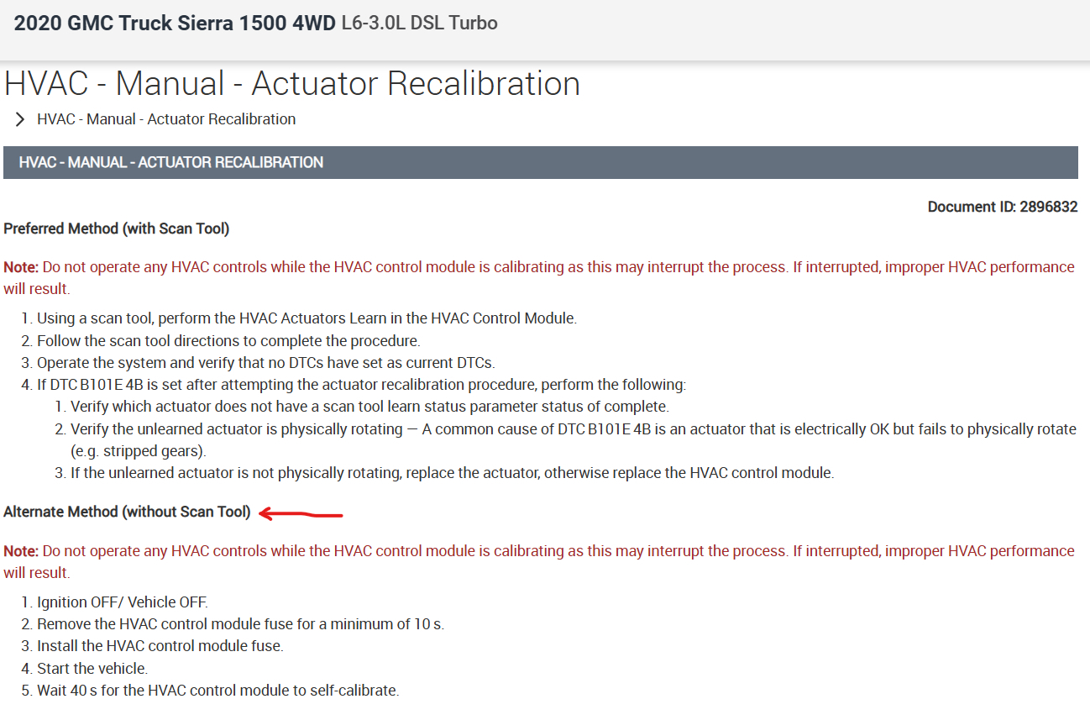
Task: Click sub-step 'If the unlearned actuator is not physically rotating'
Action: click(452, 473)
